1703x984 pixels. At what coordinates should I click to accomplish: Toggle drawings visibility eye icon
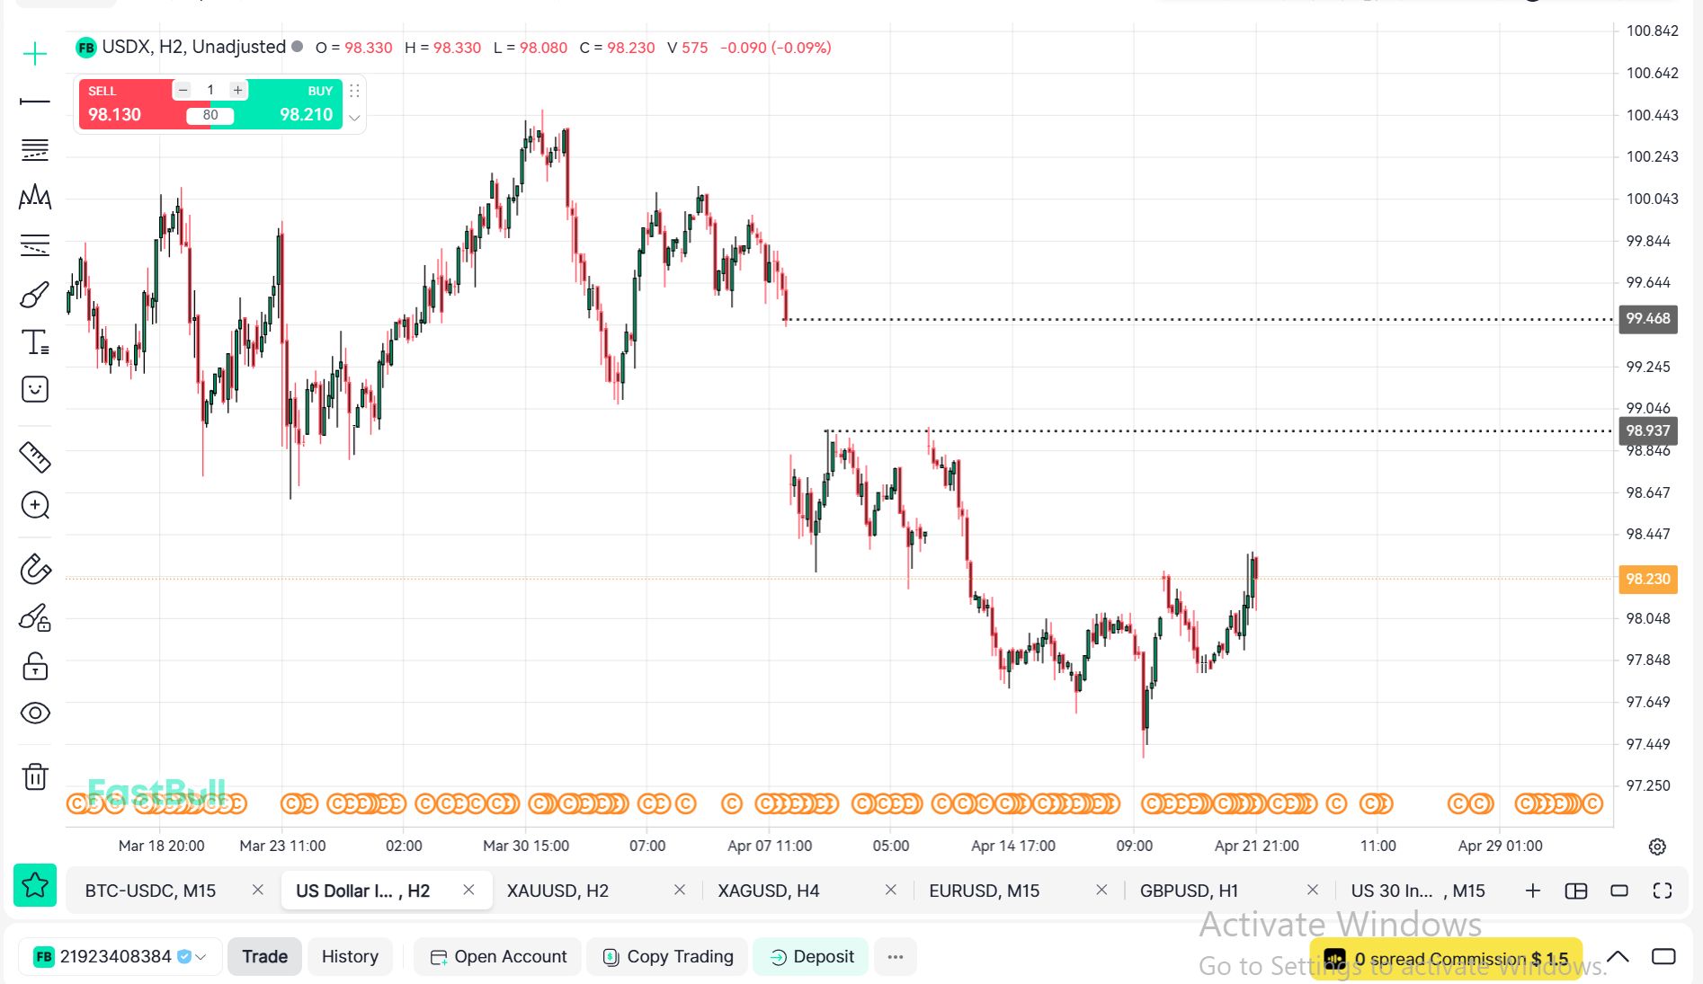(35, 714)
